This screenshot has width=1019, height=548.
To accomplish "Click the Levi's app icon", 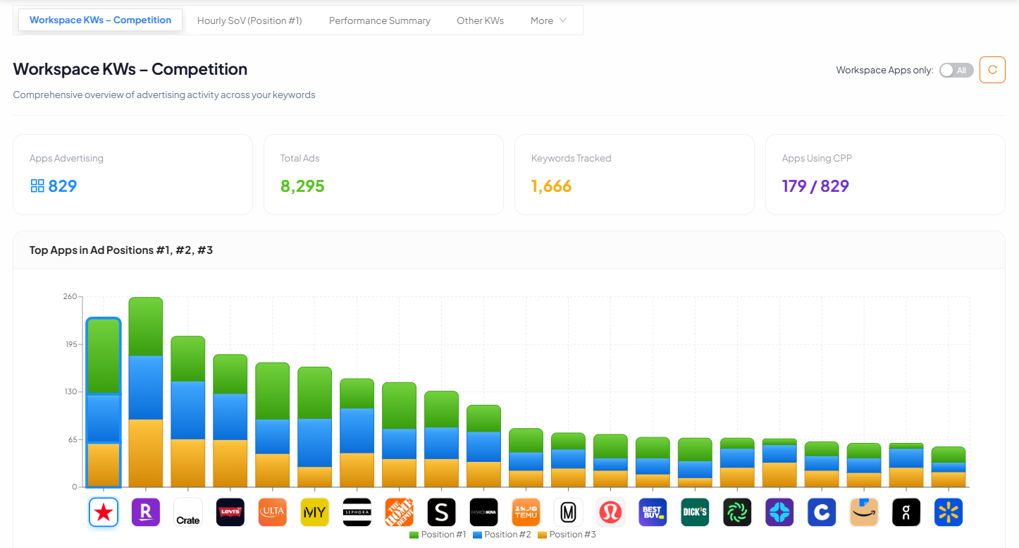I will click(x=230, y=513).
